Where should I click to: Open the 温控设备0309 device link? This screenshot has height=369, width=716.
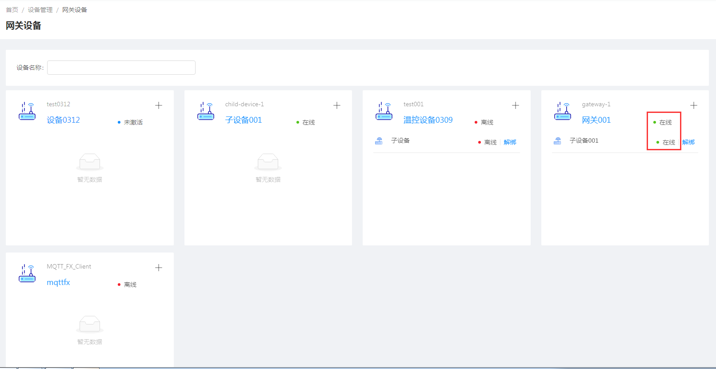point(428,120)
